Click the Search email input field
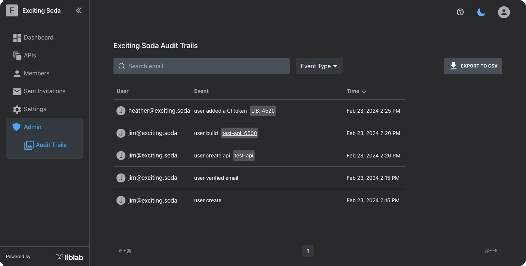This screenshot has width=526, height=266. pos(202,66)
